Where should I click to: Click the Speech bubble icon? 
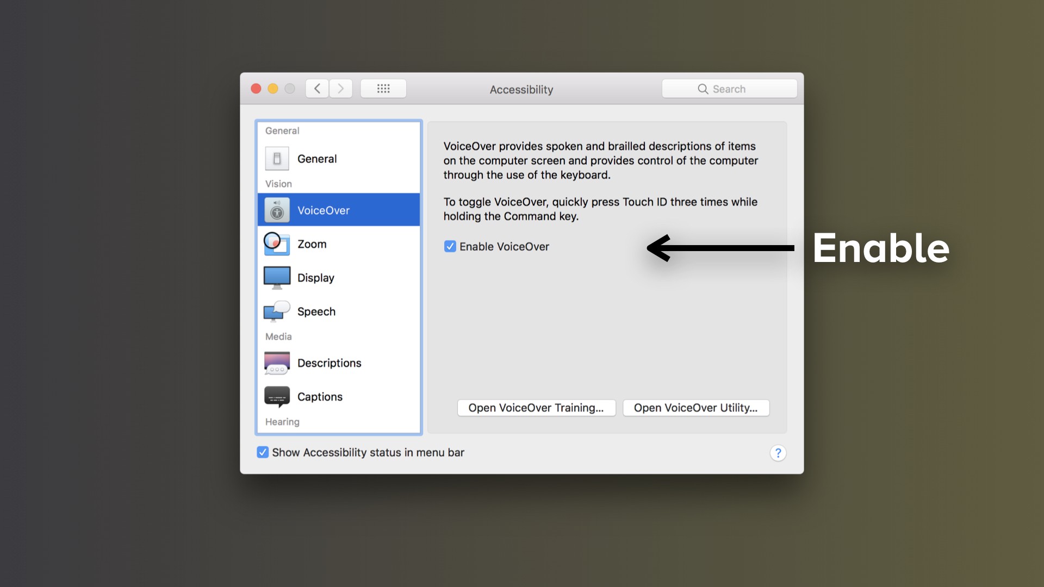(277, 311)
